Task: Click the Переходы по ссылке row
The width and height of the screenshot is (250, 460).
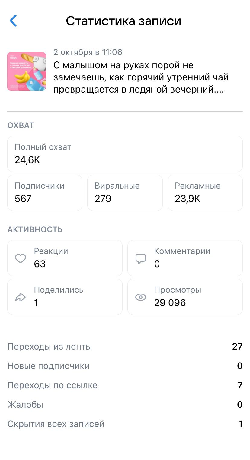Action: tap(125, 385)
